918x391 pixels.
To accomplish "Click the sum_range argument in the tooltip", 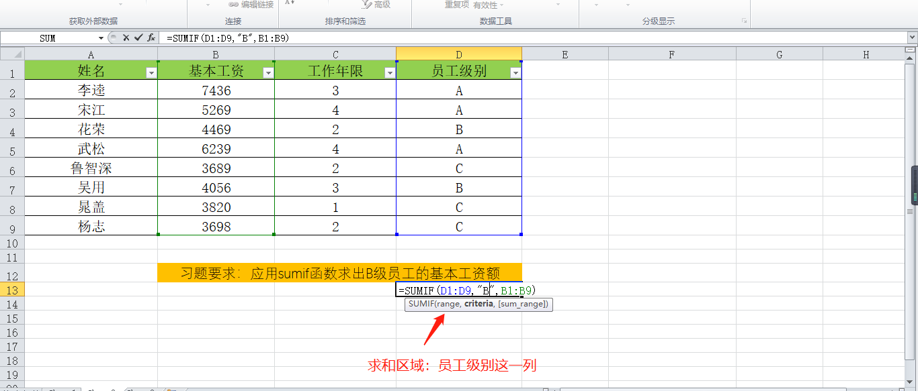I will point(523,304).
